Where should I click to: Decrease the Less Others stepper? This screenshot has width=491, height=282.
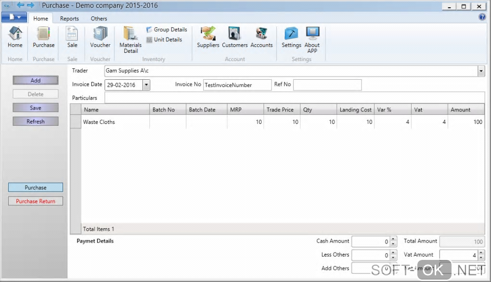point(393,257)
